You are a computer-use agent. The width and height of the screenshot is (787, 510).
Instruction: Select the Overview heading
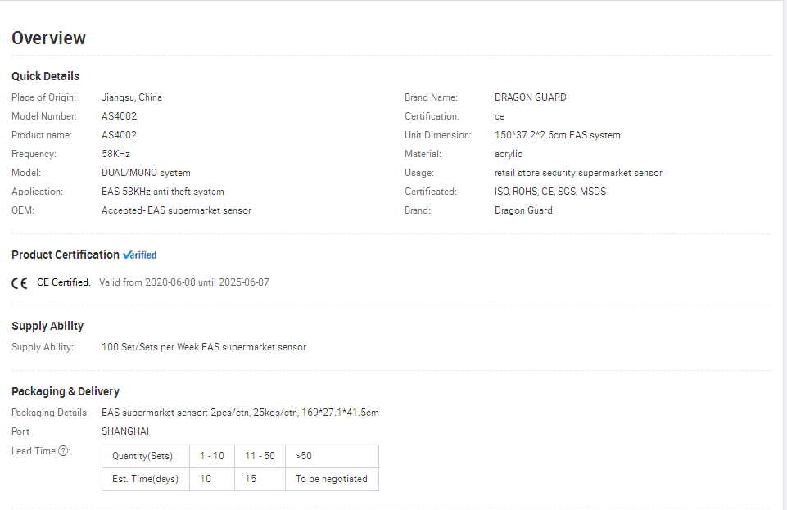pos(48,38)
